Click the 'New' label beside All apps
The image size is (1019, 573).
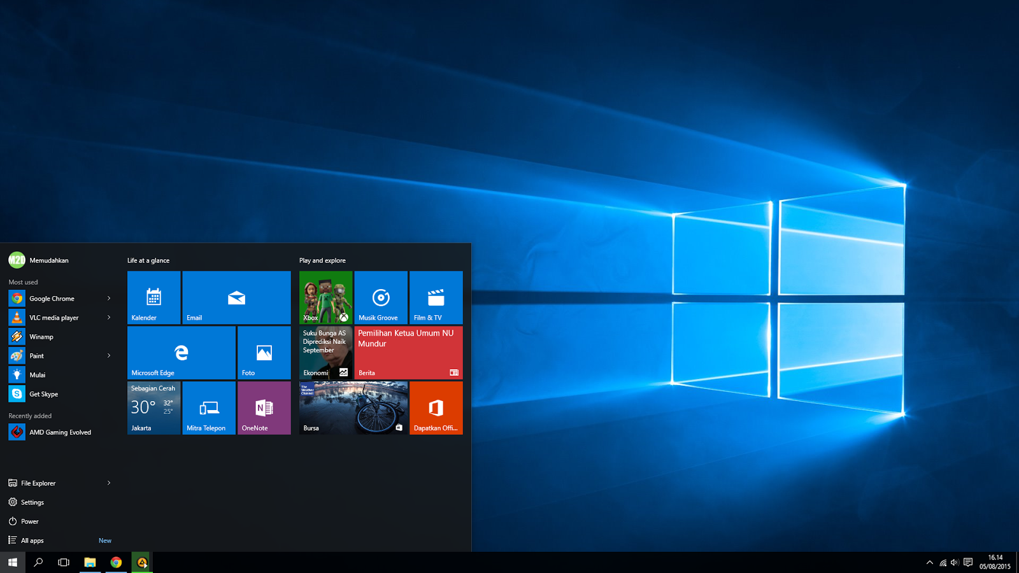[x=105, y=541]
